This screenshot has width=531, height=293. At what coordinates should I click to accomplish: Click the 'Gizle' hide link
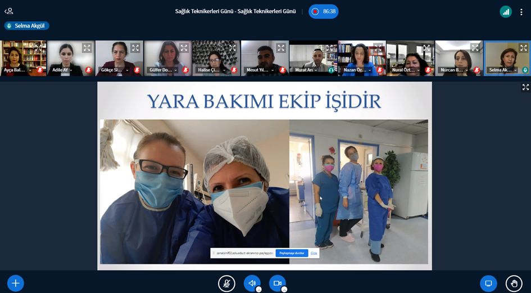(314, 253)
